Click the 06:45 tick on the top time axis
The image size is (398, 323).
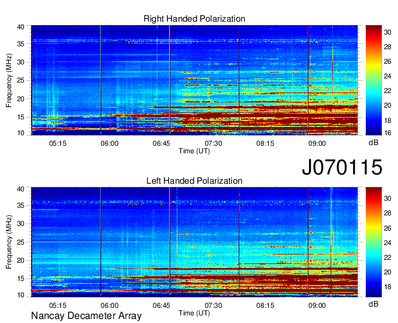tap(161, 143)
